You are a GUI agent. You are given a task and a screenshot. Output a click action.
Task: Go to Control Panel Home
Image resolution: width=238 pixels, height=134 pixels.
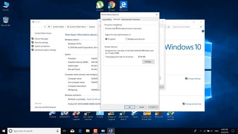pyautogui.click(x=43, y=33)
